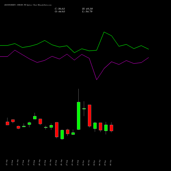This screenshot has height=171, width=171.
Task: Click the 17 Aug date label
Action: point(23,162)
